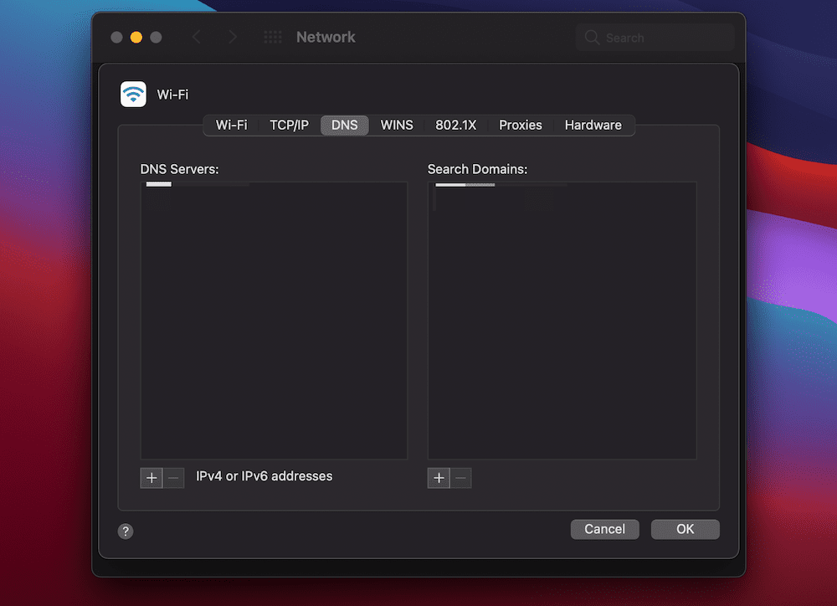This screenshot has width=837, height=606.
Task: Open help with the question mark icon
Action: click(x=126, y=531)
